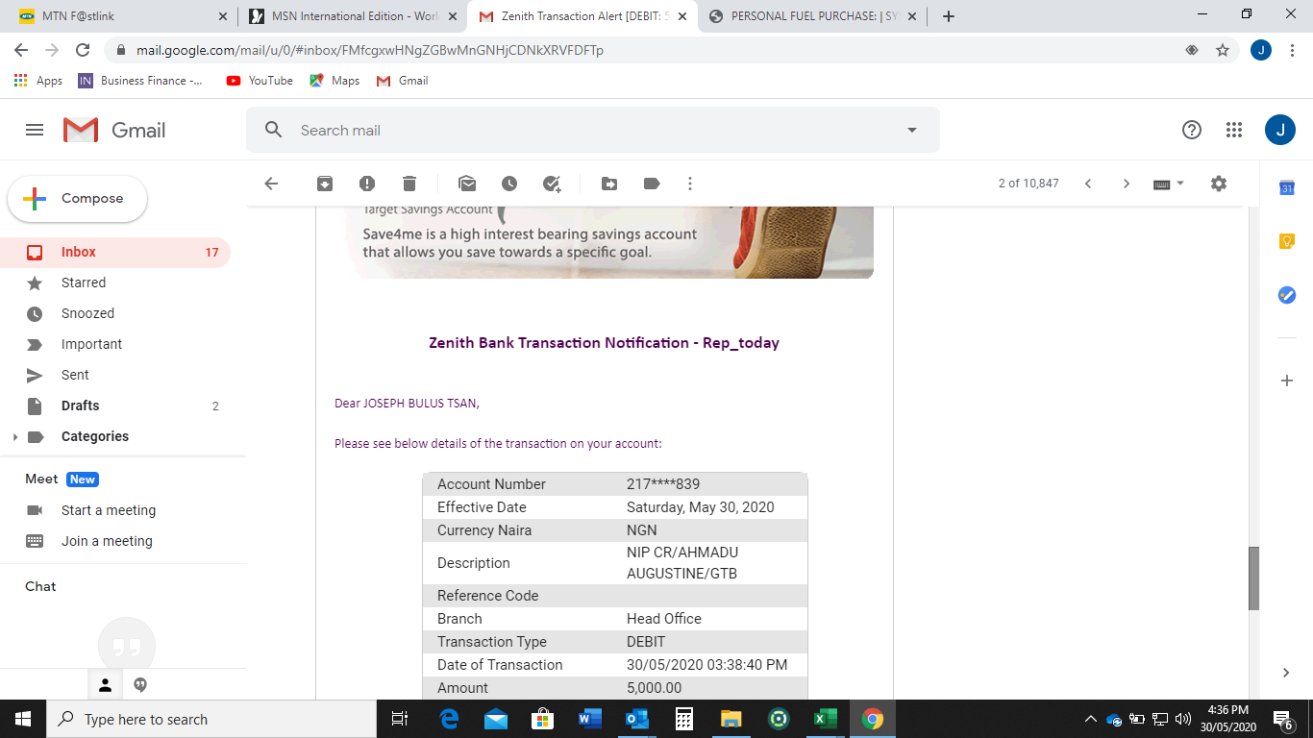Open the Move to folder icon
The image size is (1313, 738).
(609, 184)
